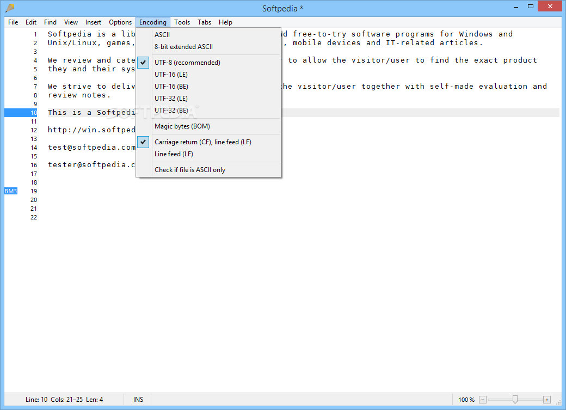The height and width of the screenshot is (410, 566).
Task: Open the View menu
Action: pos(71,22)
